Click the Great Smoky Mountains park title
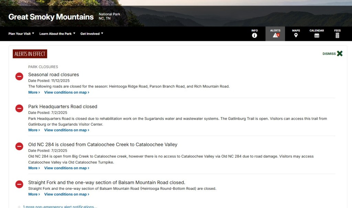The width and height of the screenshot is (352, 208). pyautogui.click(x=51, y=17)
